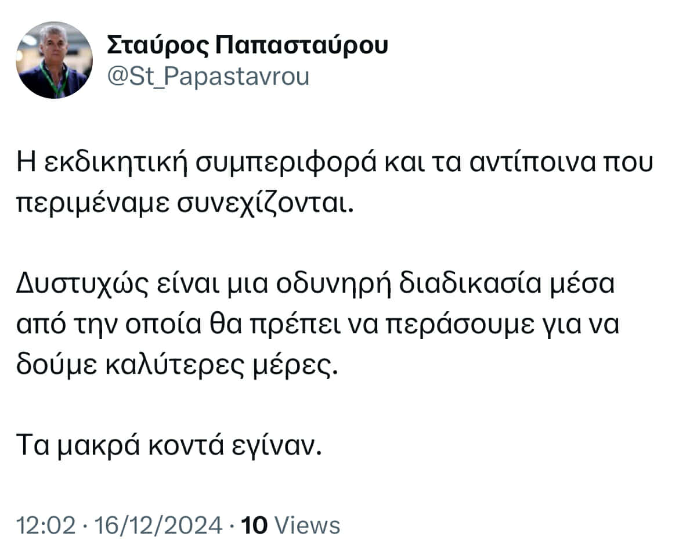Click the line starting Δυστυχώς είναι μια

click(x=315, y=285)
